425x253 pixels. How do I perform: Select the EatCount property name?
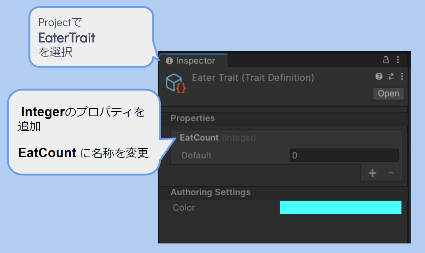pos(199,138)
